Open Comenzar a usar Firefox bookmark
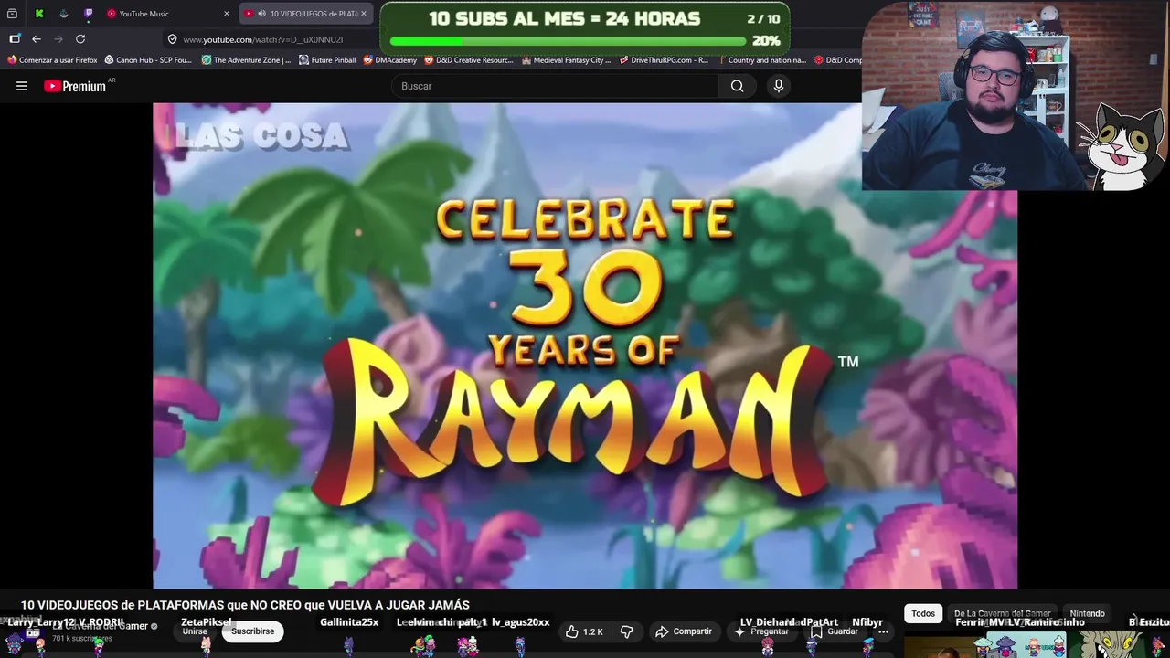1170x658 pixels. click(52, 60)
